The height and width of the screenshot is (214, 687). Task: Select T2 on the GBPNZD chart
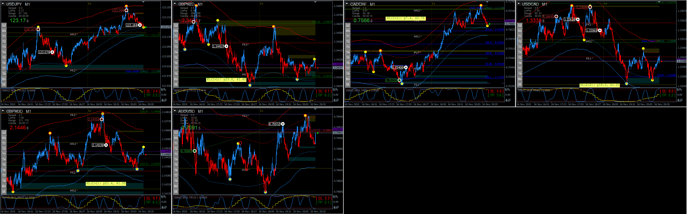pyautogui.click(x=176, y=42)
